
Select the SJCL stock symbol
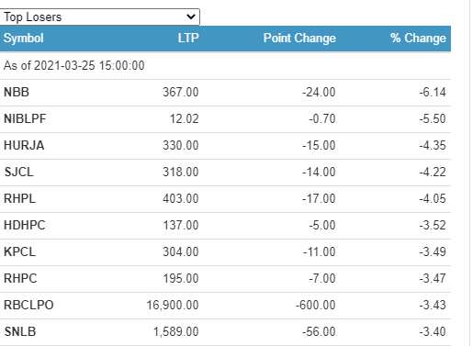tap(18, 172)
